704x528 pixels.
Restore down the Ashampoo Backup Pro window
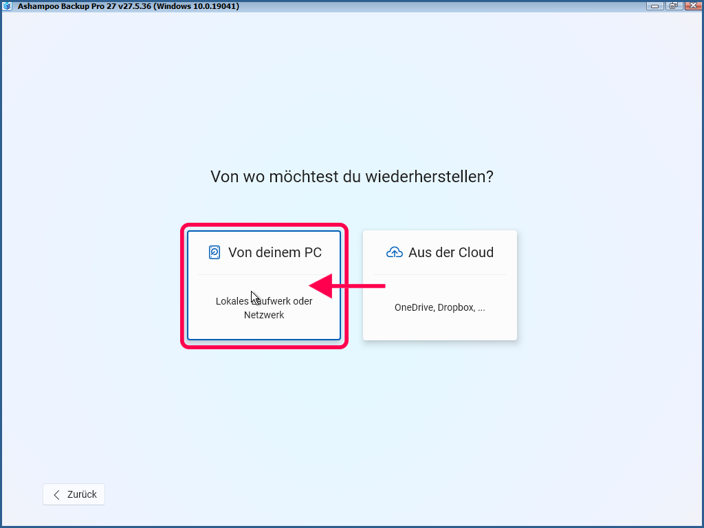point(674,5)
